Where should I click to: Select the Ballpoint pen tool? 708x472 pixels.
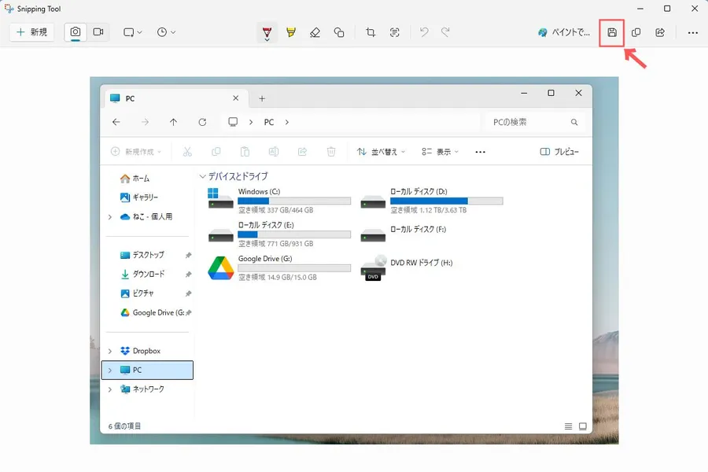[267, 33]
